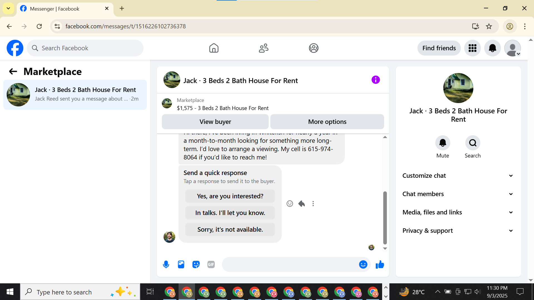The width and height of the screenshot is (534, 300).
Task: Open the Notifications bell icon
Action: (x=492, y=48)
